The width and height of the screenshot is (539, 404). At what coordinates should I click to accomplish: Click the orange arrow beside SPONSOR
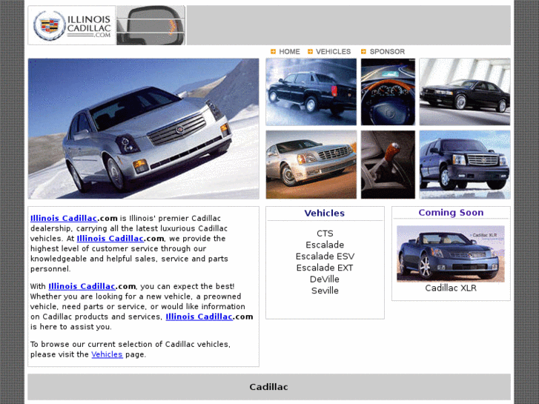click(x=363, y=52)
